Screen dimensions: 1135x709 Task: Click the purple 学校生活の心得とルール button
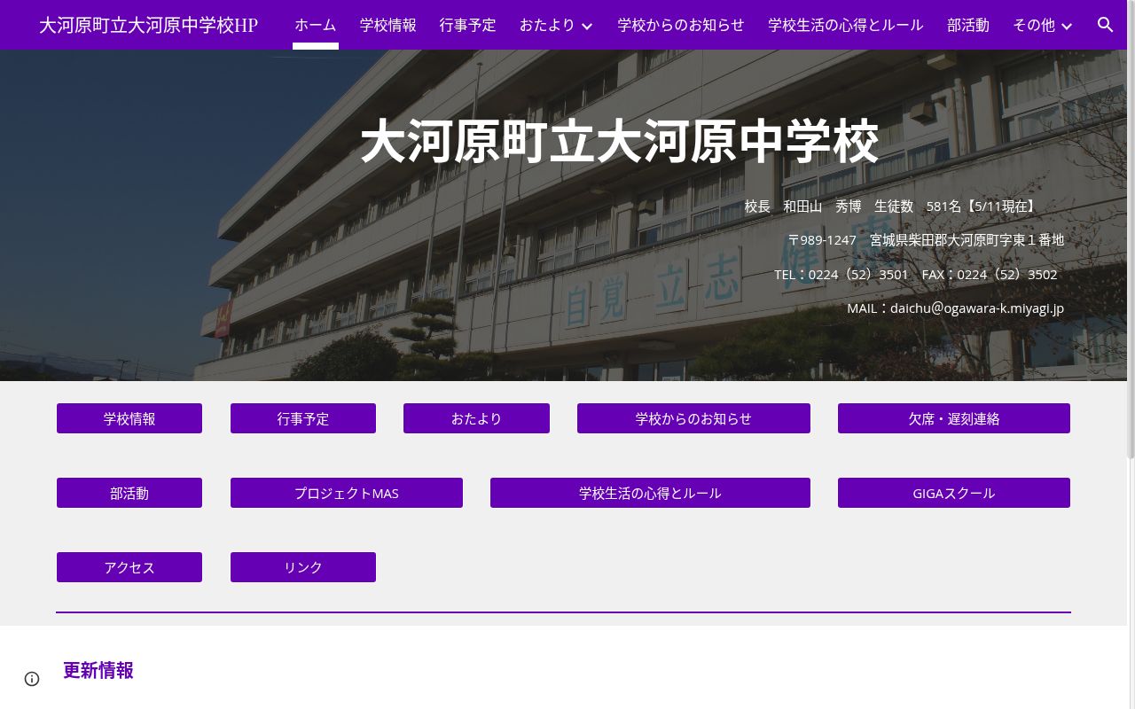pyautogui.click(x=650, y=493)
